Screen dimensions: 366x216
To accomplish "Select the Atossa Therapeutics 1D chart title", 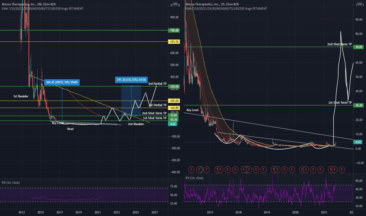I will 212,4.
